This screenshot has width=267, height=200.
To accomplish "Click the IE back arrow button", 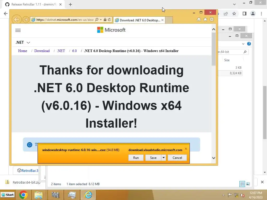I will (x=16, y=20).
